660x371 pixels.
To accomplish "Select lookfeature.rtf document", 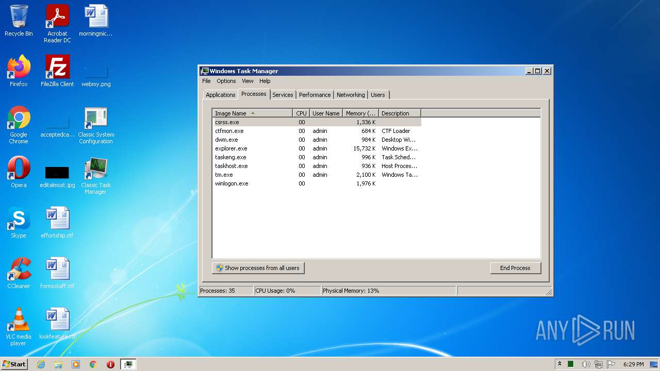I will [57, 324].
